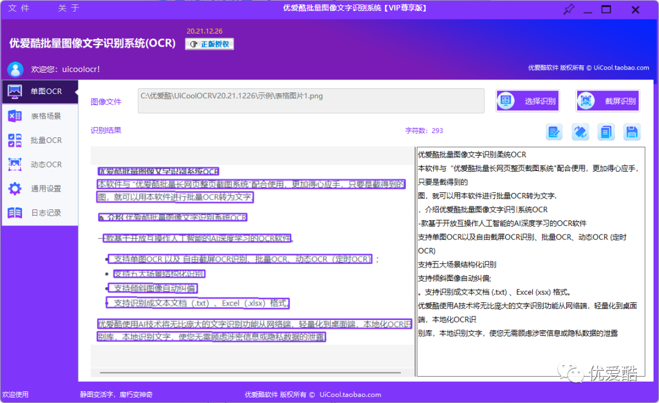Viewport: 659px width, 403px height.
Task: Click the 字符数: 293 label
Action: pos(424,131)
